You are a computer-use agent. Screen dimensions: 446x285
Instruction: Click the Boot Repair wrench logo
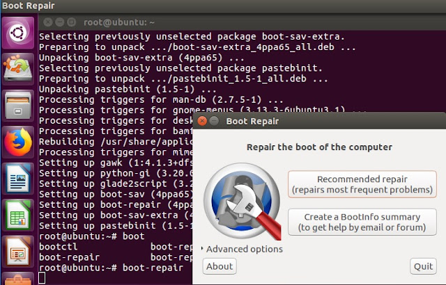tap(243, 202)
